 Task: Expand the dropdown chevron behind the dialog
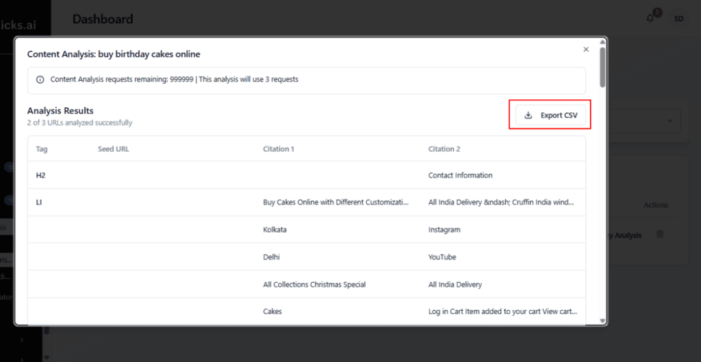670,121
